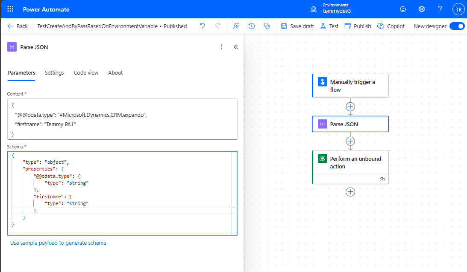Select the Manually trigger a flow card
The width and height of the screenshot is (467, 272).
(350, 86)
